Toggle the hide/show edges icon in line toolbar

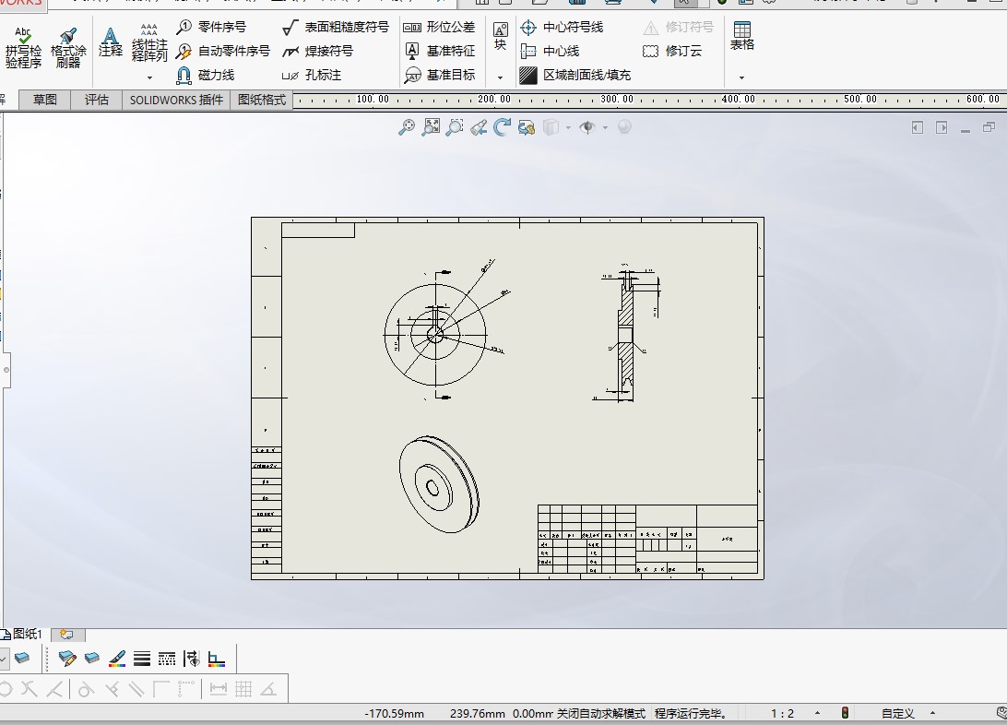[191, 659]
